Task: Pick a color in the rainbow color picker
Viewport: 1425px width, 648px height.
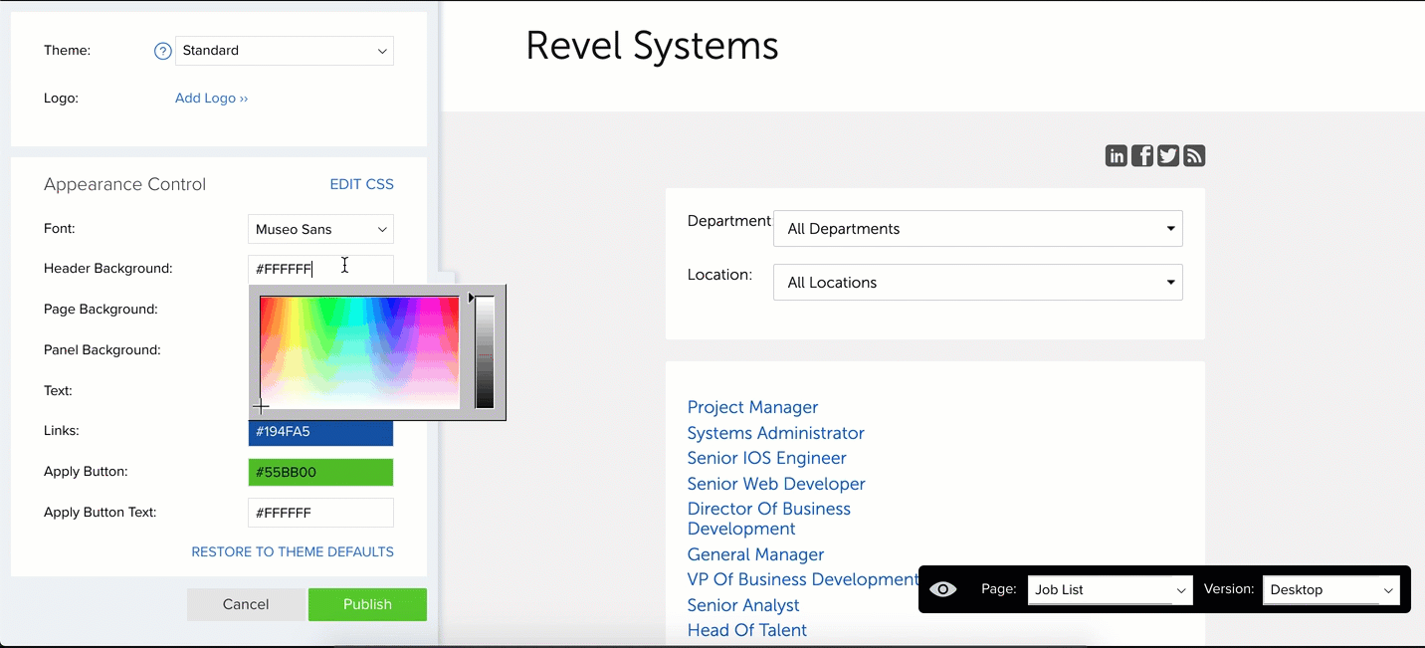Action: [359, 352]
